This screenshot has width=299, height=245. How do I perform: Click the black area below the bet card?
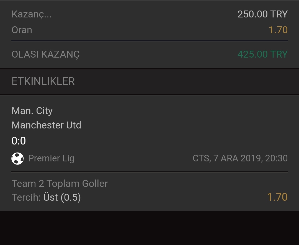tap(149, 228)
